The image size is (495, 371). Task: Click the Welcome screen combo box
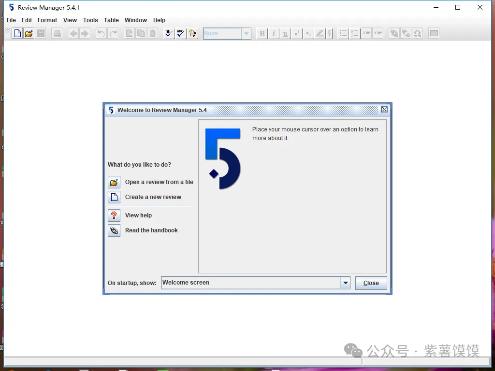250,283
